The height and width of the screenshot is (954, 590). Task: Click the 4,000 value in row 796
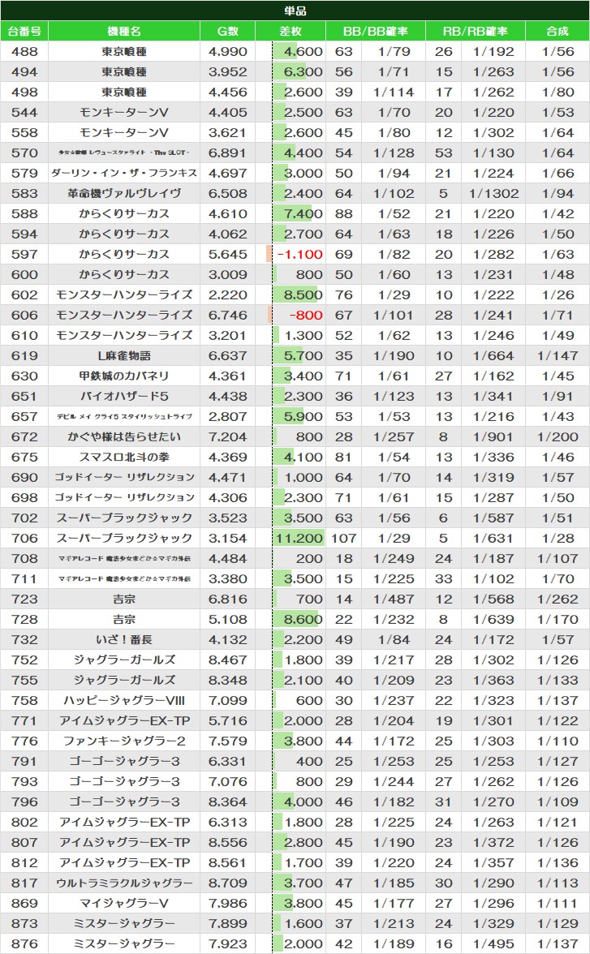[x=304, y=801]
